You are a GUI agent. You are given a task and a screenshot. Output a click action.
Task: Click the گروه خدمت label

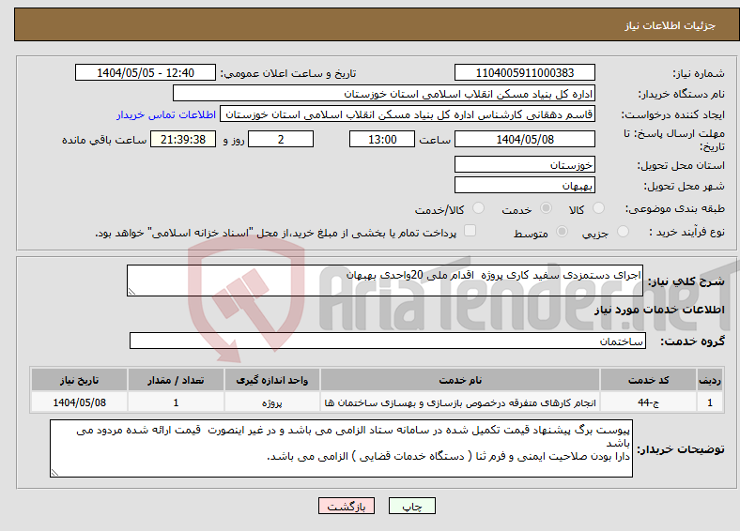(692, 341)
